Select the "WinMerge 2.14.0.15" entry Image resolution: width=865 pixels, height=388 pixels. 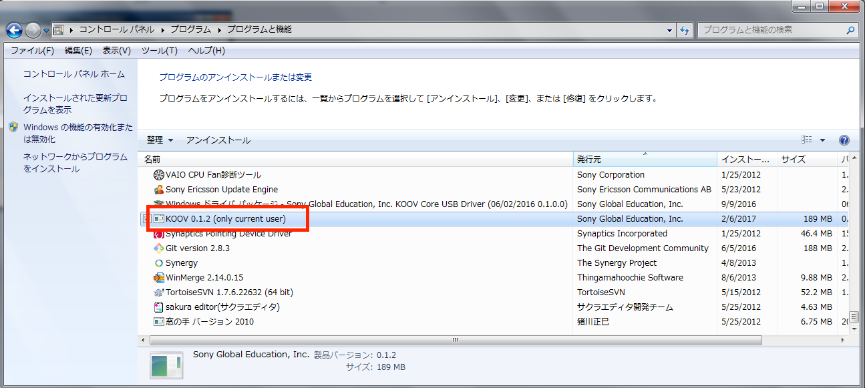click(204, 278)
